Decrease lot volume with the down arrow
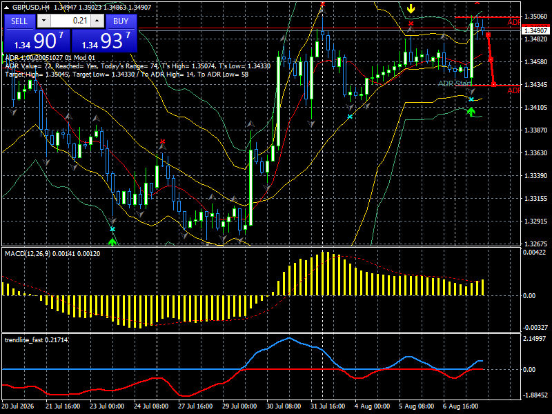552x414 pixels. tap(43, 21)
